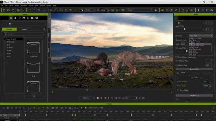
Task: Click the Near Clipping Plane value field
Action: [x=208, y=61]
